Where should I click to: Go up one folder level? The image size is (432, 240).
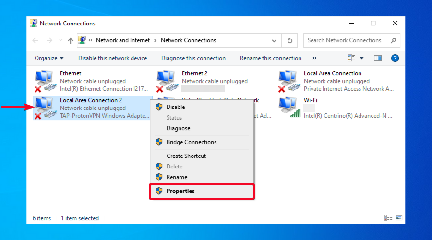coord(71,41)
